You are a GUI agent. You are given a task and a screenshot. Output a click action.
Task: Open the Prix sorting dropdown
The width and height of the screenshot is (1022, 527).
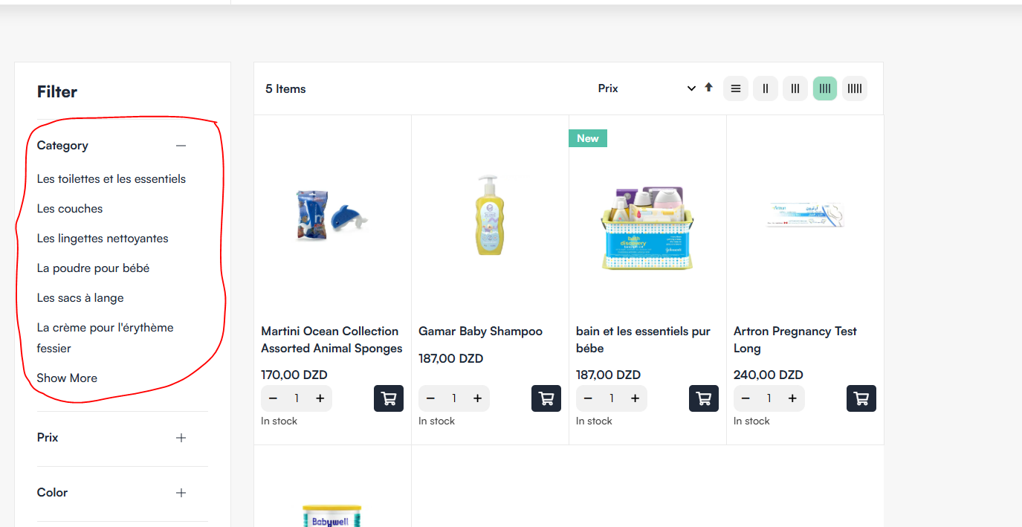click(x=647, y=88)
